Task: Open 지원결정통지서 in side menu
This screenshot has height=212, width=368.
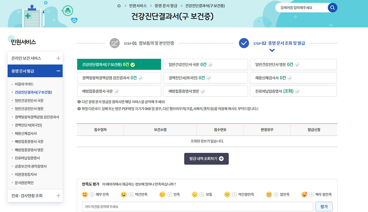Action: coord(26,174)
